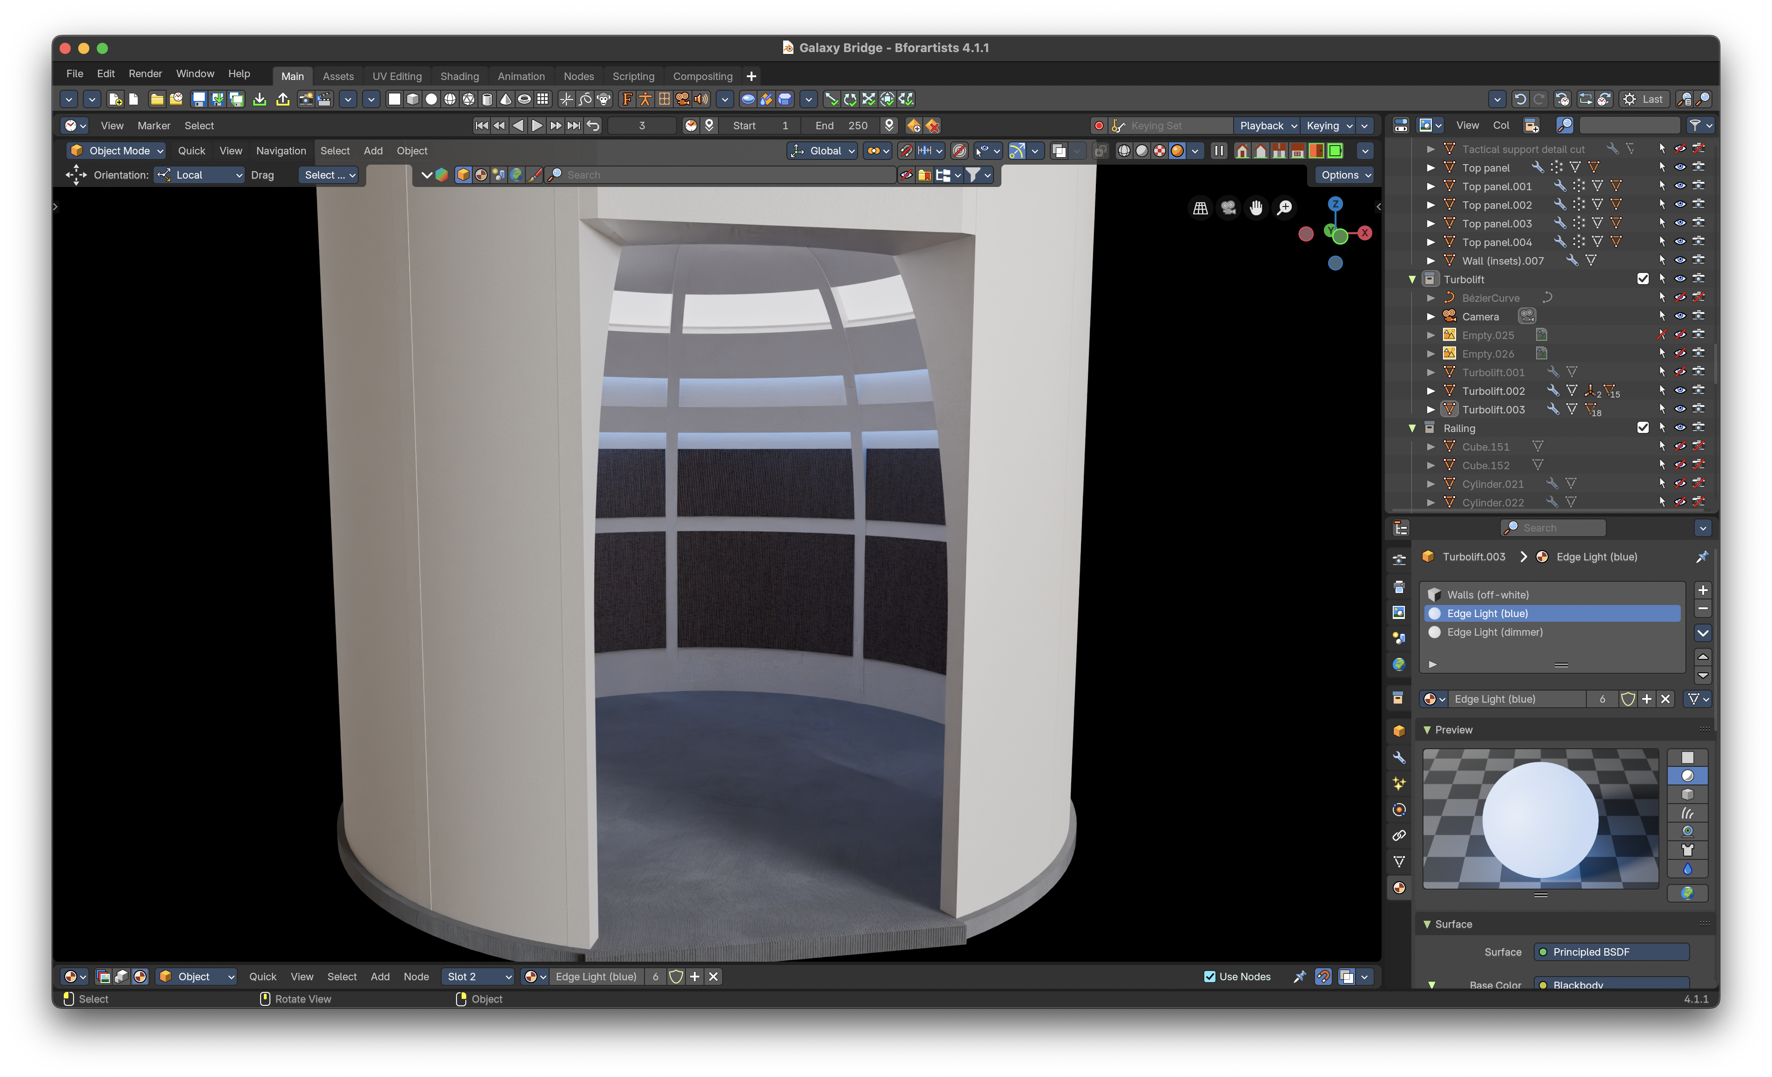The width and height of the screenshot is (1772, 1077).
Task: Click the Import arrow icon
Action: pyautogui.click(x=260, y=99)
